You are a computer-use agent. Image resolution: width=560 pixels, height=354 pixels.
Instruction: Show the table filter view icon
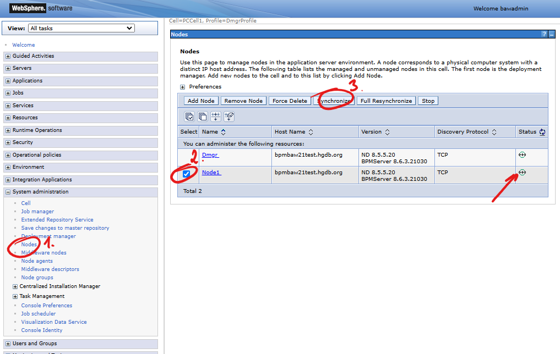[216, 117]
